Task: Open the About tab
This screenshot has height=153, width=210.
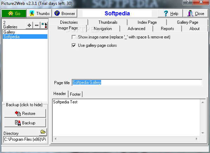Action: [x=195, y=29]
